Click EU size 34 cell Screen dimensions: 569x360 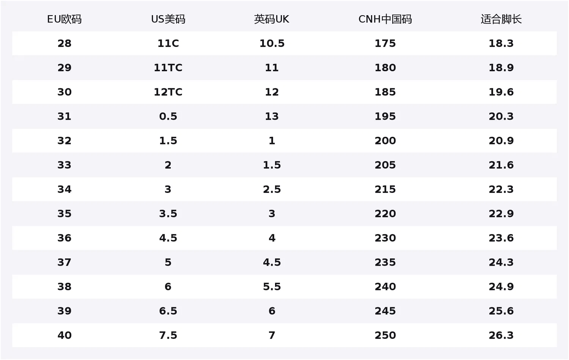point(64,189)
